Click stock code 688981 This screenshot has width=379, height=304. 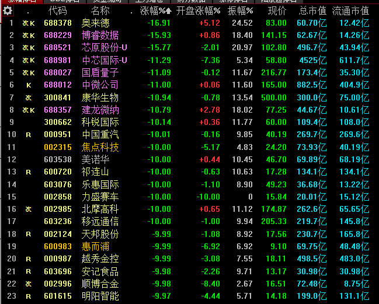58,60
